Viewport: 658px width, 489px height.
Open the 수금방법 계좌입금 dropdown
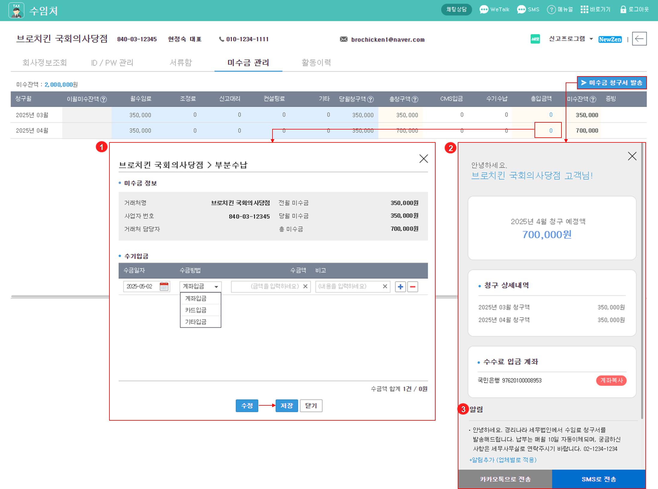coord(200,286)
